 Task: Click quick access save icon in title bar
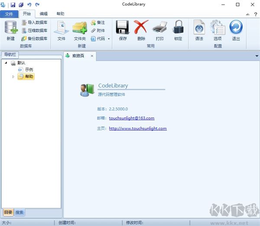point(13,5)
